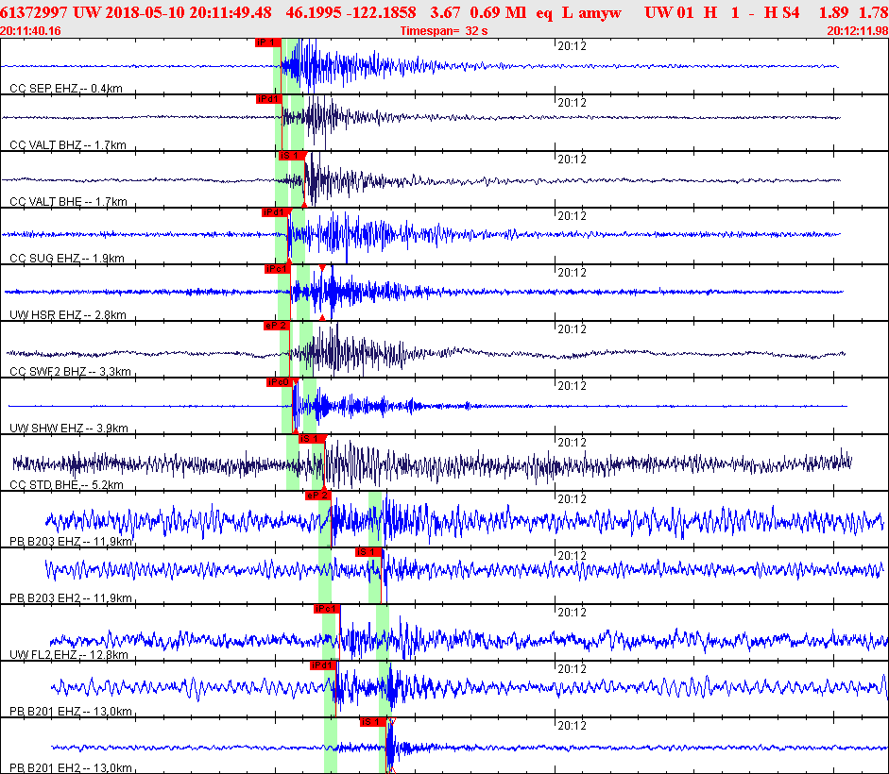This screenshot has height=774, width=889.
Task: Click the depth value 3.67 in header
Action: [444, 12]
